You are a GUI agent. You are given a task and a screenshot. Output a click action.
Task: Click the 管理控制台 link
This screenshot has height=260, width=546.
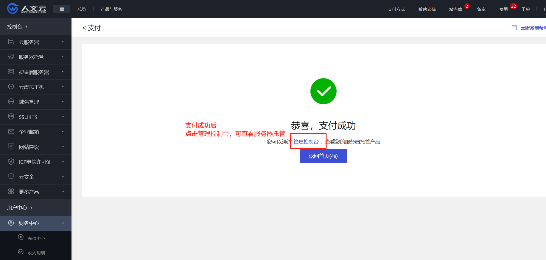click(306, 142)
